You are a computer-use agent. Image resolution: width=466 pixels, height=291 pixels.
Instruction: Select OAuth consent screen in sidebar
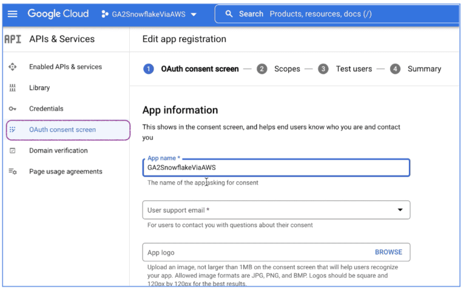[68, 130]
